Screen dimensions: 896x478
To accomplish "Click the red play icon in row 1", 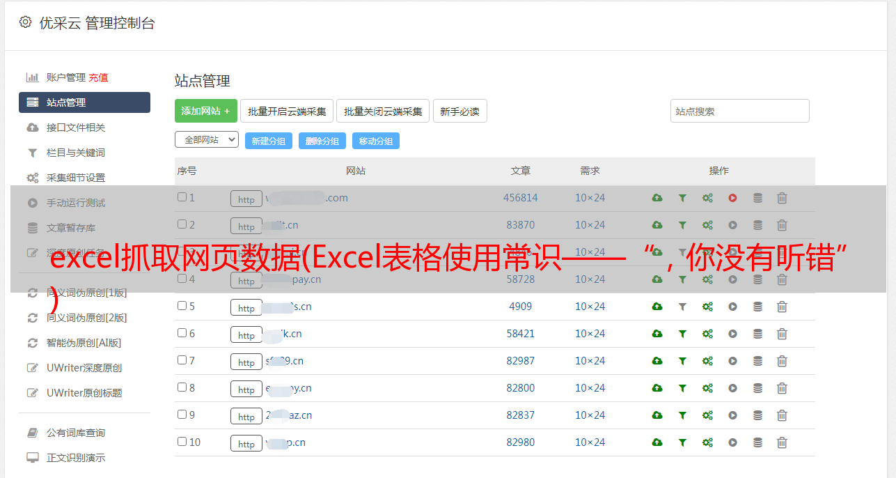I will click(732, 198).
